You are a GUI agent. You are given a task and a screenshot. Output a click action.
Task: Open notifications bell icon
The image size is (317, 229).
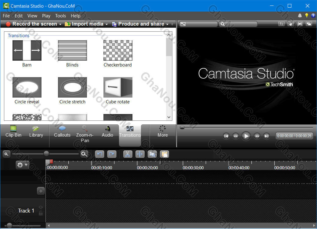(x=300, y=16)
